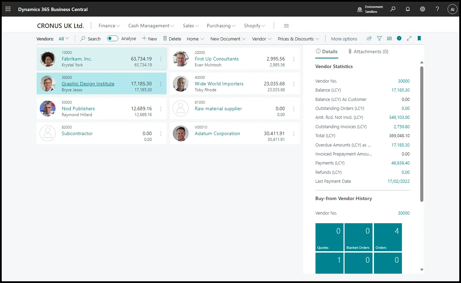461x283 pixels.
Task: Open Subcontractor three-dot menu
Action: 161,134
